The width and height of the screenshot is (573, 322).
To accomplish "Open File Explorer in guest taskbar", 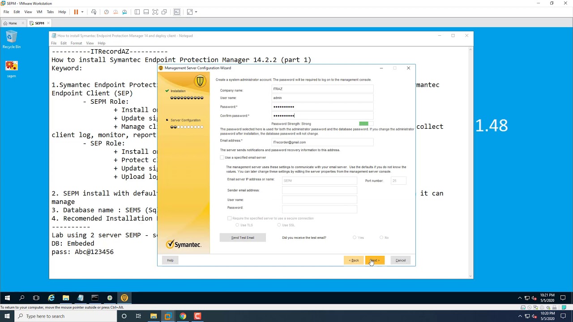I will (x=66, y=298).
